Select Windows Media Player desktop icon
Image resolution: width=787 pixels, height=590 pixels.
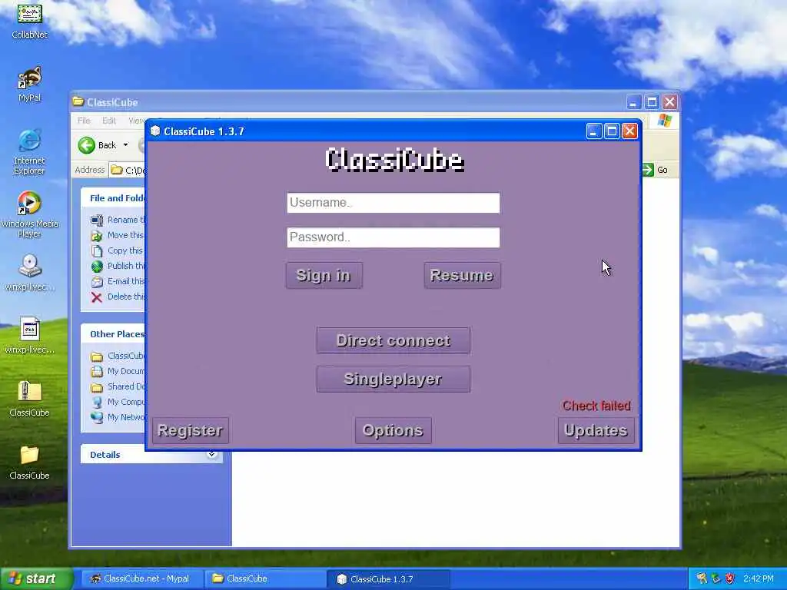click(x=30, y=215)
